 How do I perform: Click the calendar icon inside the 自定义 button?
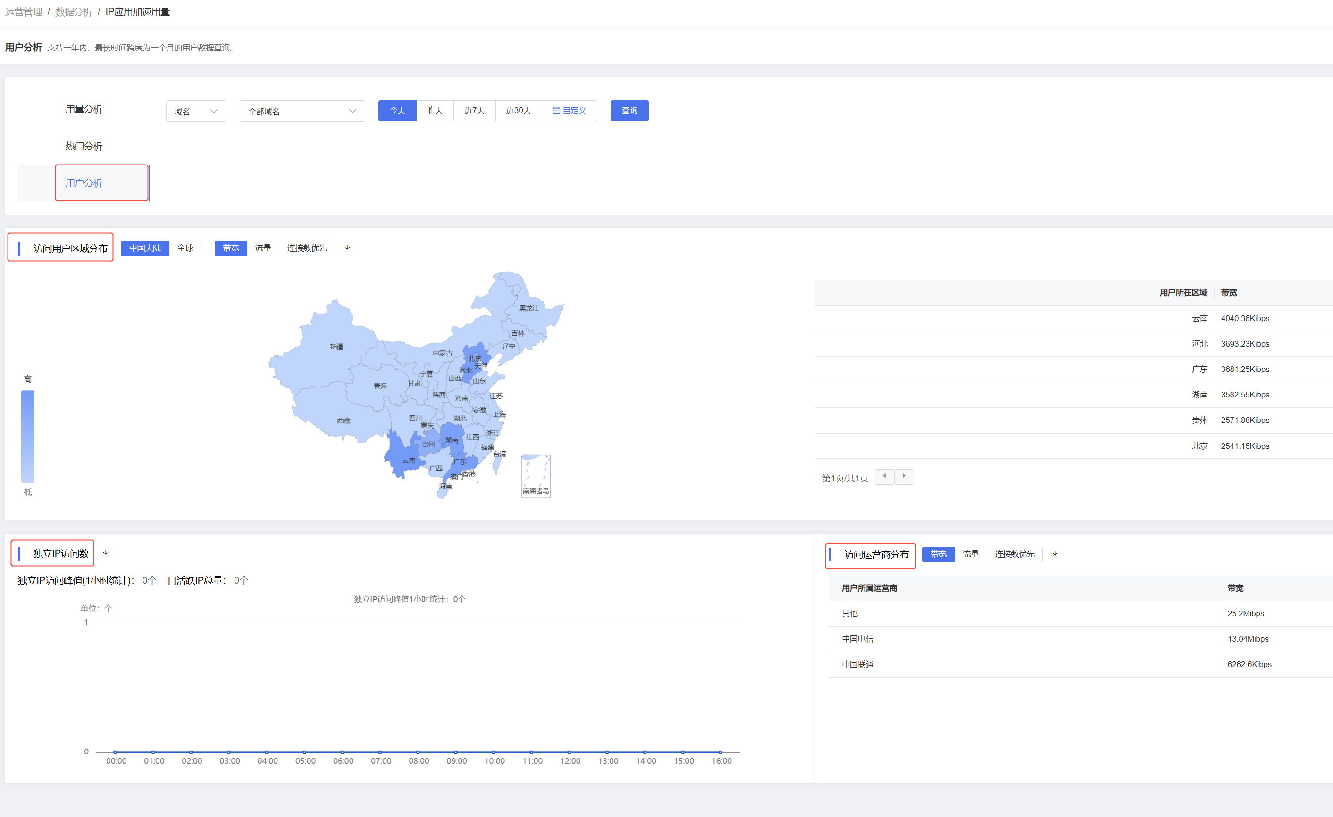tap(557, 110)
